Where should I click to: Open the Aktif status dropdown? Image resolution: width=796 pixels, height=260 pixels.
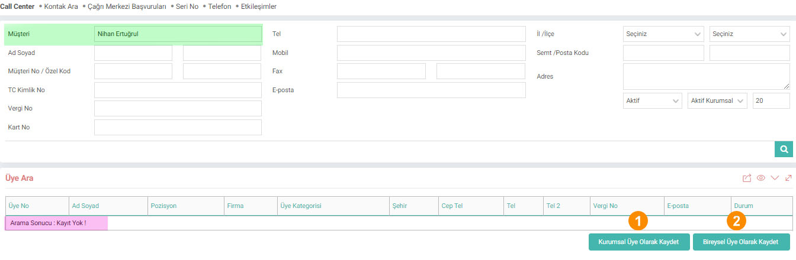[653, 101]
